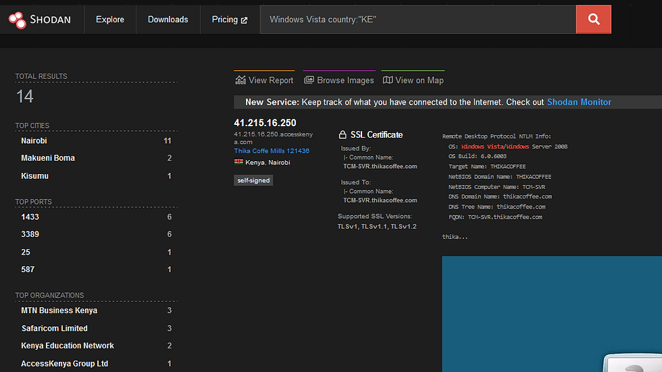Click the red search magnifier button
The width and height of the screenshot is (662, 372).
(594, 20)
